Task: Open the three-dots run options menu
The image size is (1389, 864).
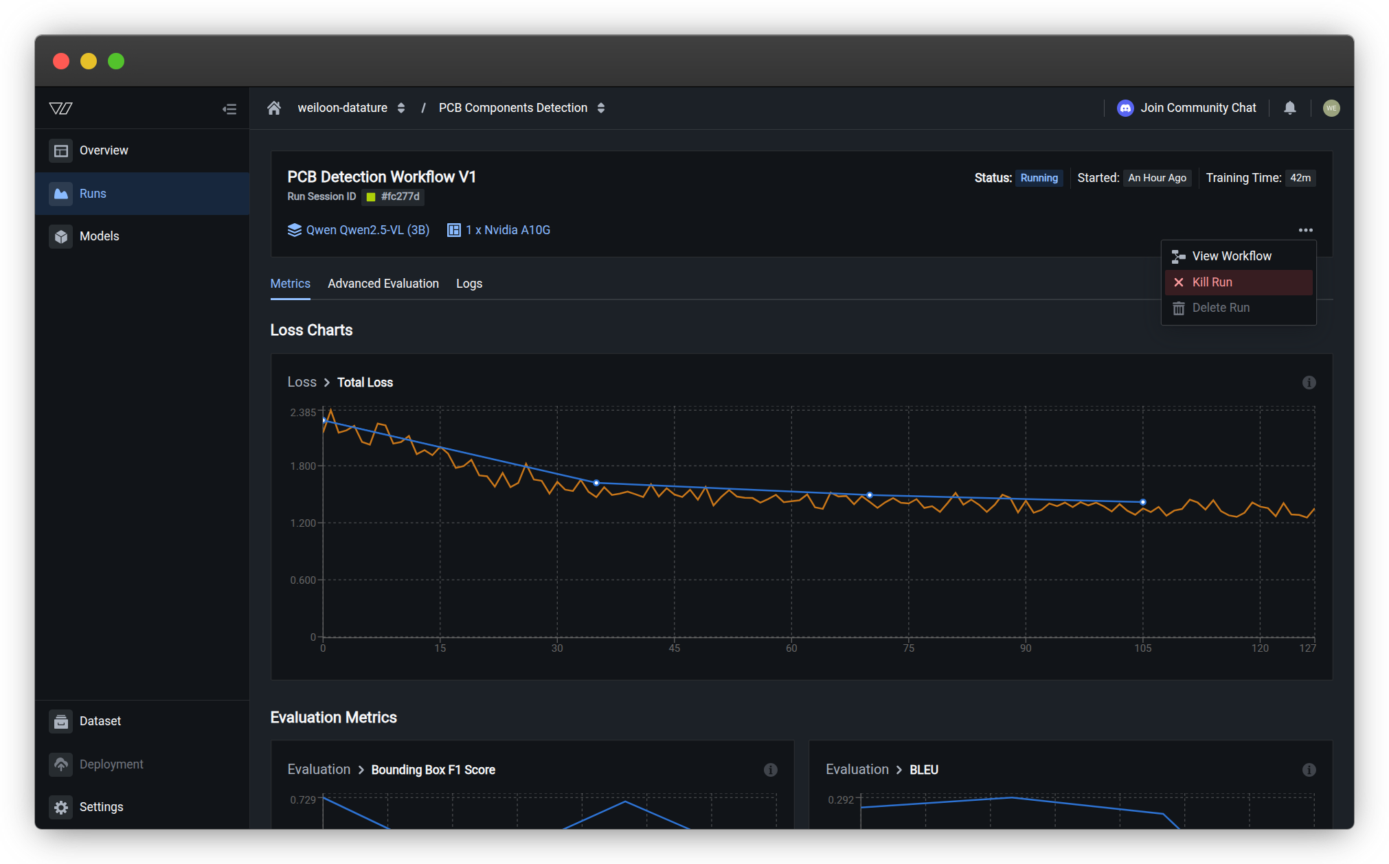Action: pyautogui.click(x=1305, y=230)
